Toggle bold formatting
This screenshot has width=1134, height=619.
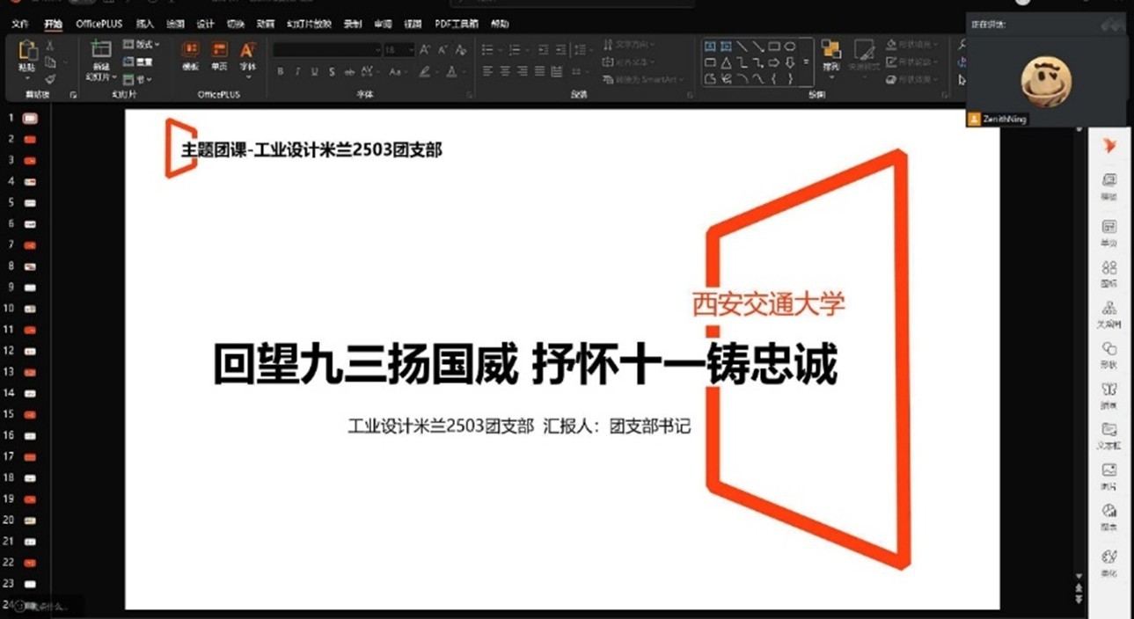[281, 72]
